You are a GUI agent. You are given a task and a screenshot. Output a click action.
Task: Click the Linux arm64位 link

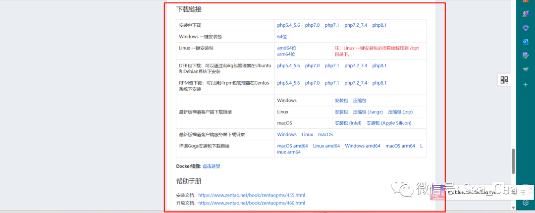click(286, 54)
